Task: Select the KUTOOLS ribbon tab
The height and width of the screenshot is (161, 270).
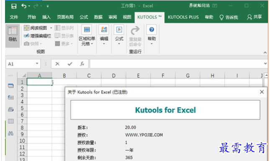Action: [149, 17]
